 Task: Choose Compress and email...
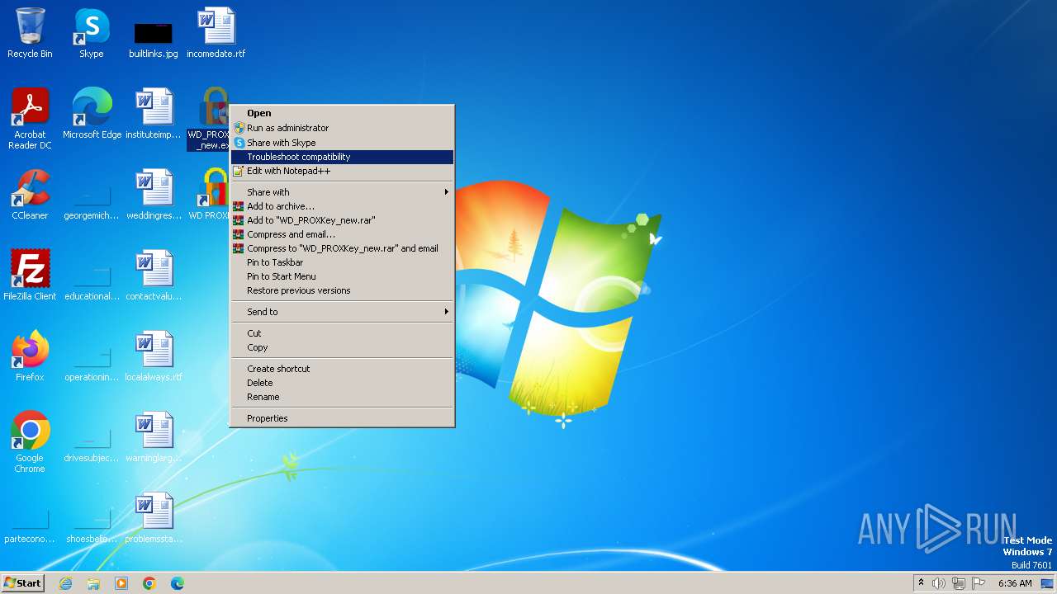[342, 234]
